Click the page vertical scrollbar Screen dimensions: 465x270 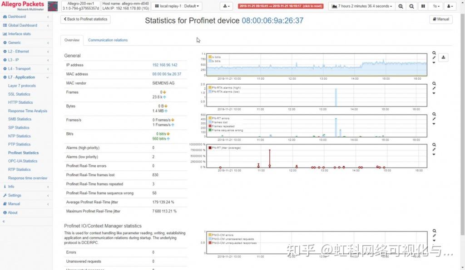[x=463, y=124]
